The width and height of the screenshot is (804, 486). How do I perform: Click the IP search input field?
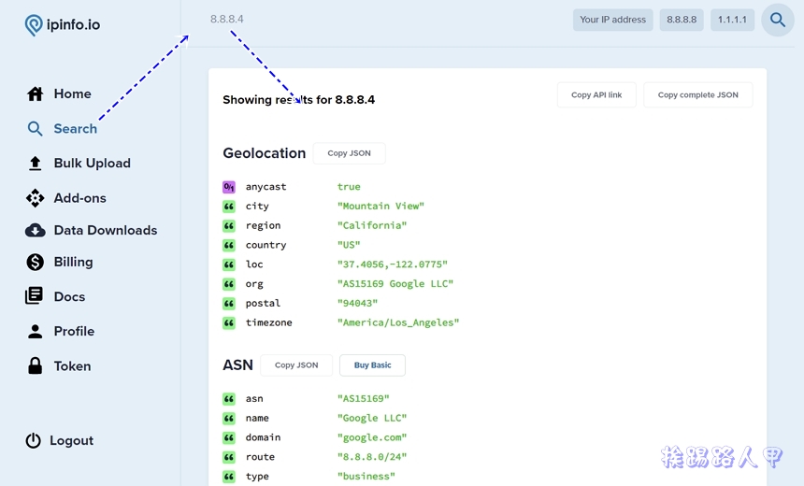374,20
